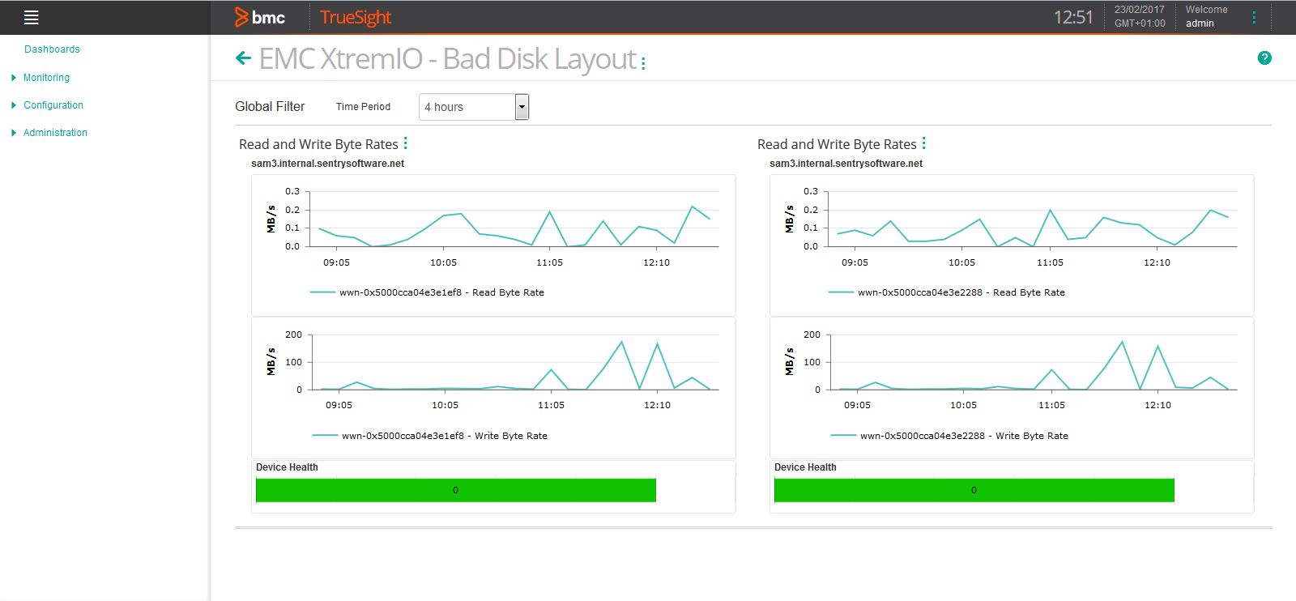
Task: Toggle wwn-0x5000cca04e3e1ef8 Read Byte Rate legend
Action: (x=427, y=292)
